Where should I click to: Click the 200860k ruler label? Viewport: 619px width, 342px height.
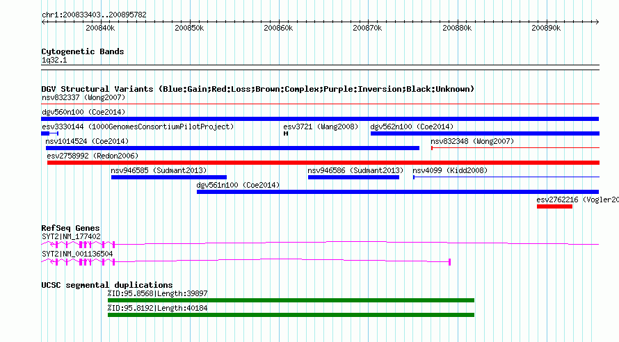[278, 28]
